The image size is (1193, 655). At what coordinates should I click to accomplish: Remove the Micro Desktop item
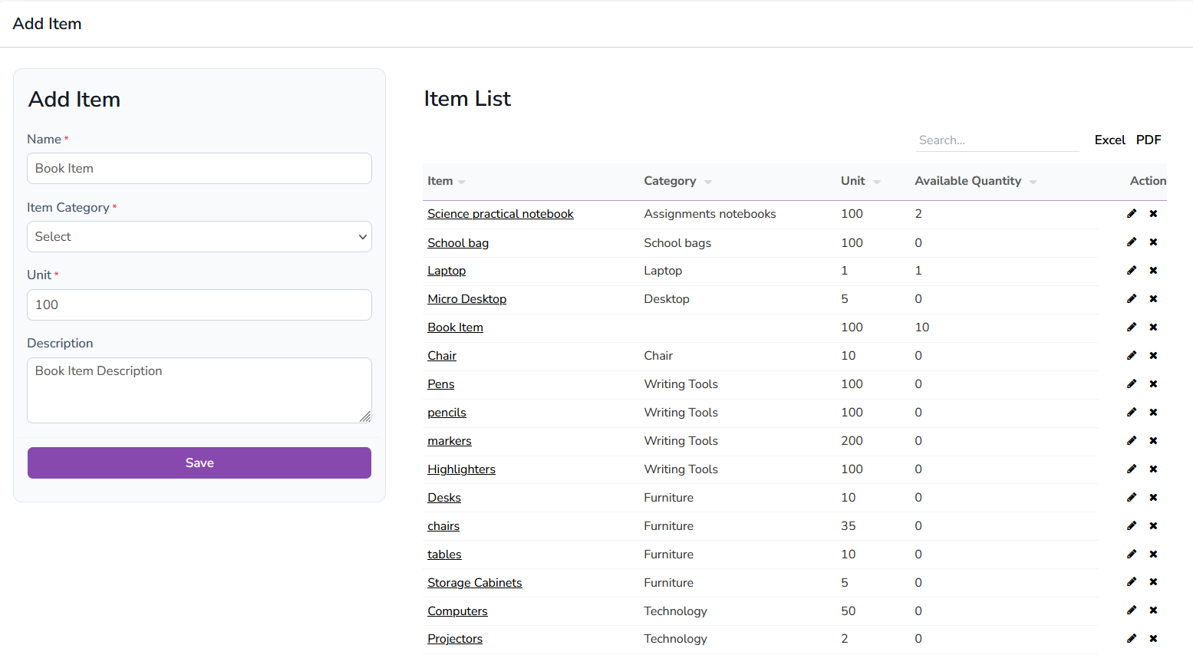1153,299
